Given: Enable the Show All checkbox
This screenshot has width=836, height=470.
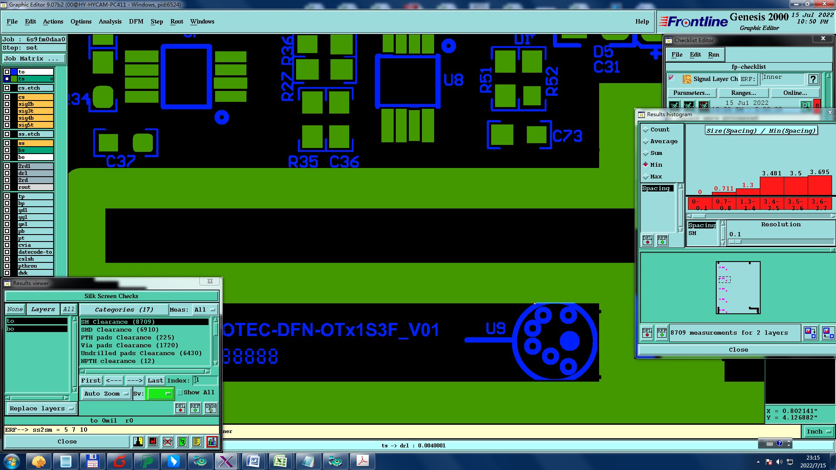Looking at the screenshot, I should pos(180,393).
